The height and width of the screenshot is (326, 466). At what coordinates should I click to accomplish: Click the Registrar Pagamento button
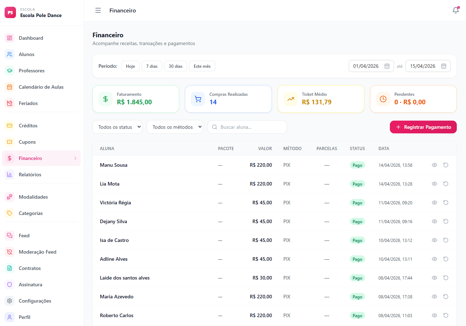click(x=423, y=127)
